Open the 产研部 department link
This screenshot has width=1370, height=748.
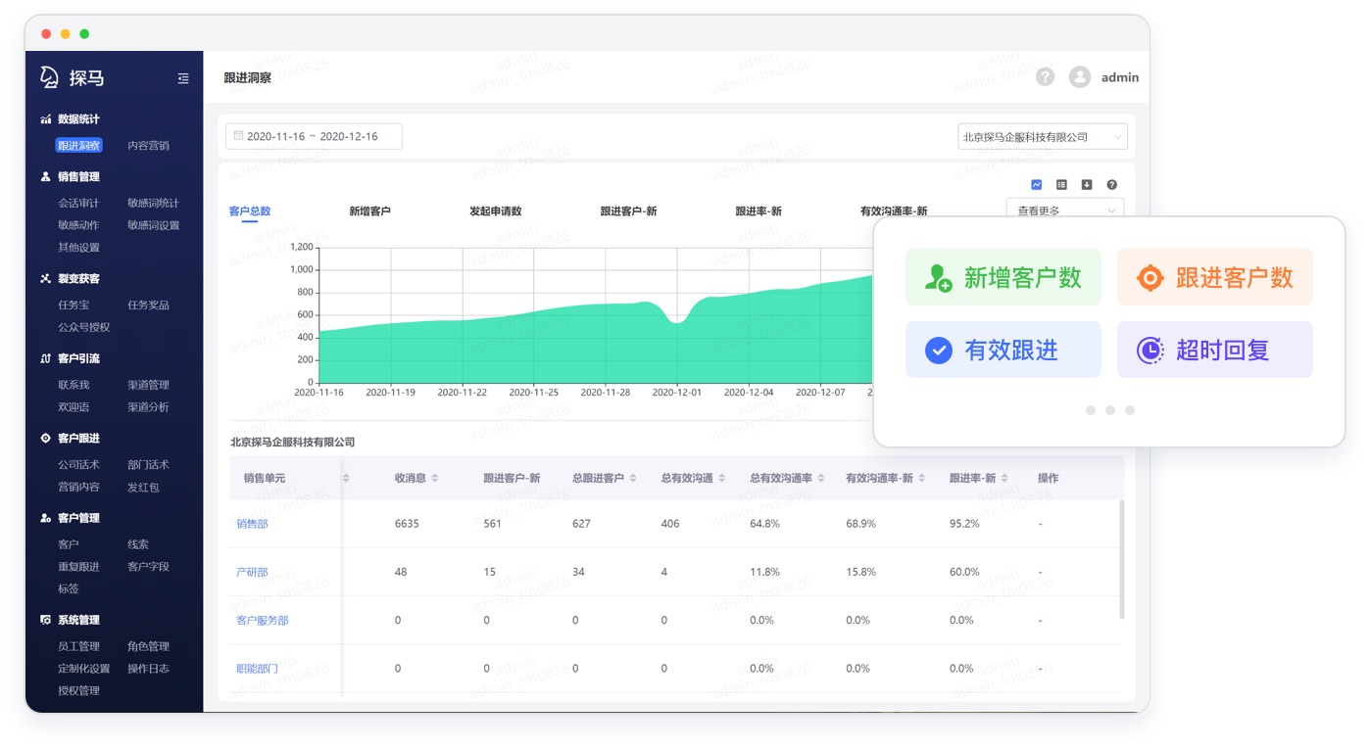252,572
